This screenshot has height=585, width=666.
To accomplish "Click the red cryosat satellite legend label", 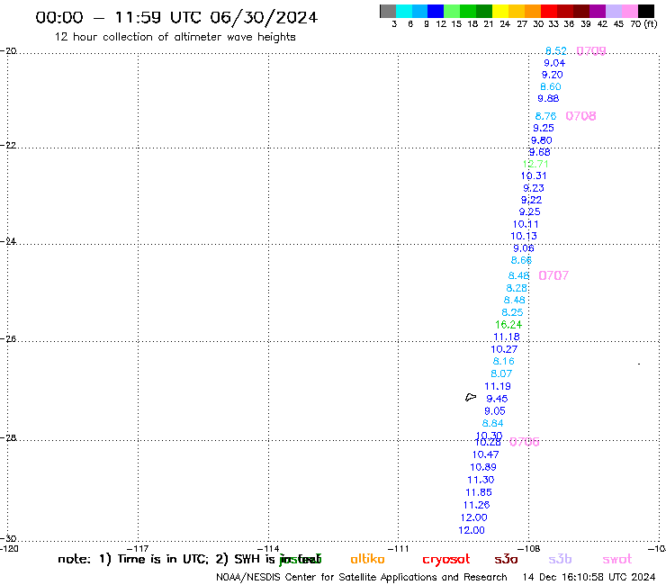I will (x=446, y=560).
